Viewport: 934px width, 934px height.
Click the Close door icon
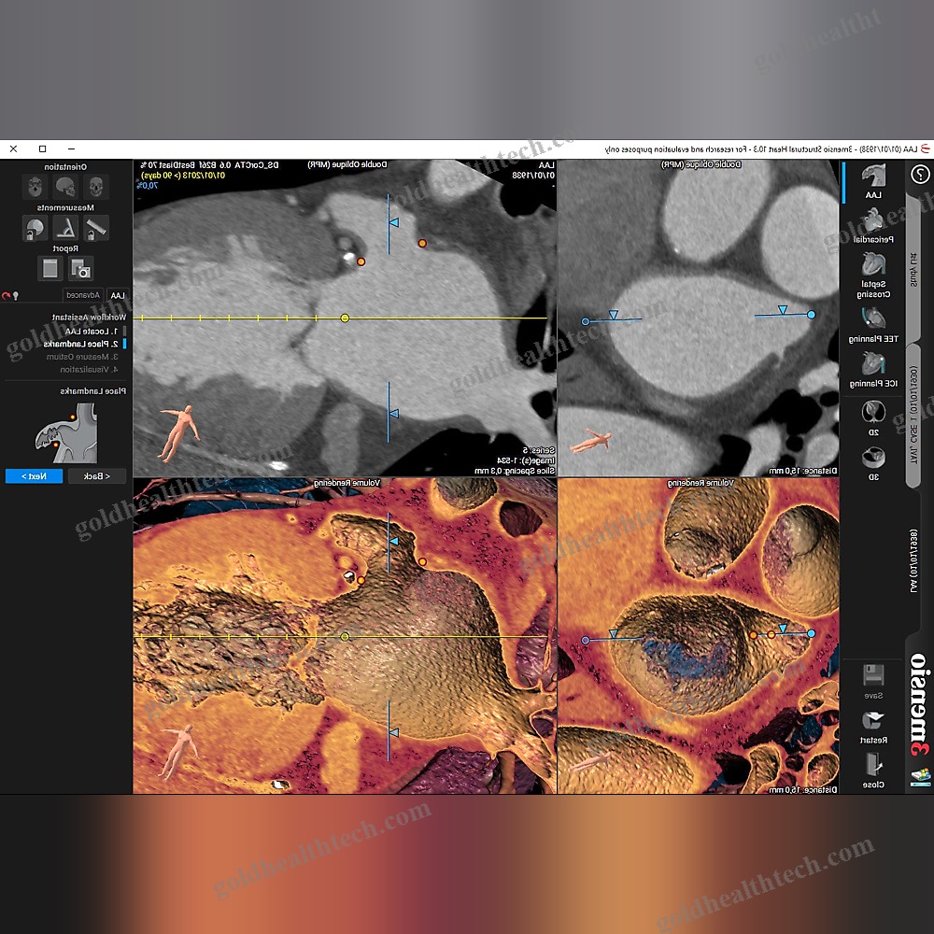pos(873,764)
